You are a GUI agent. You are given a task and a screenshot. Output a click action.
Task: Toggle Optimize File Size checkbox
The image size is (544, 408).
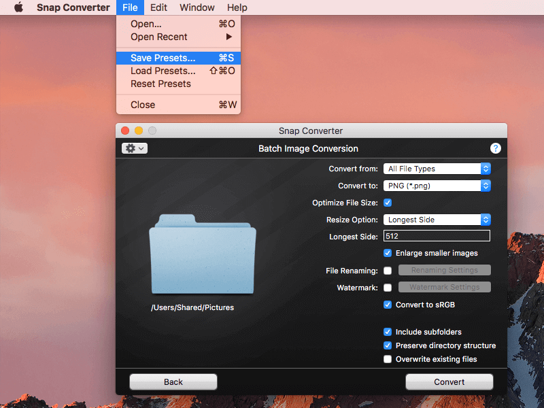388,203
